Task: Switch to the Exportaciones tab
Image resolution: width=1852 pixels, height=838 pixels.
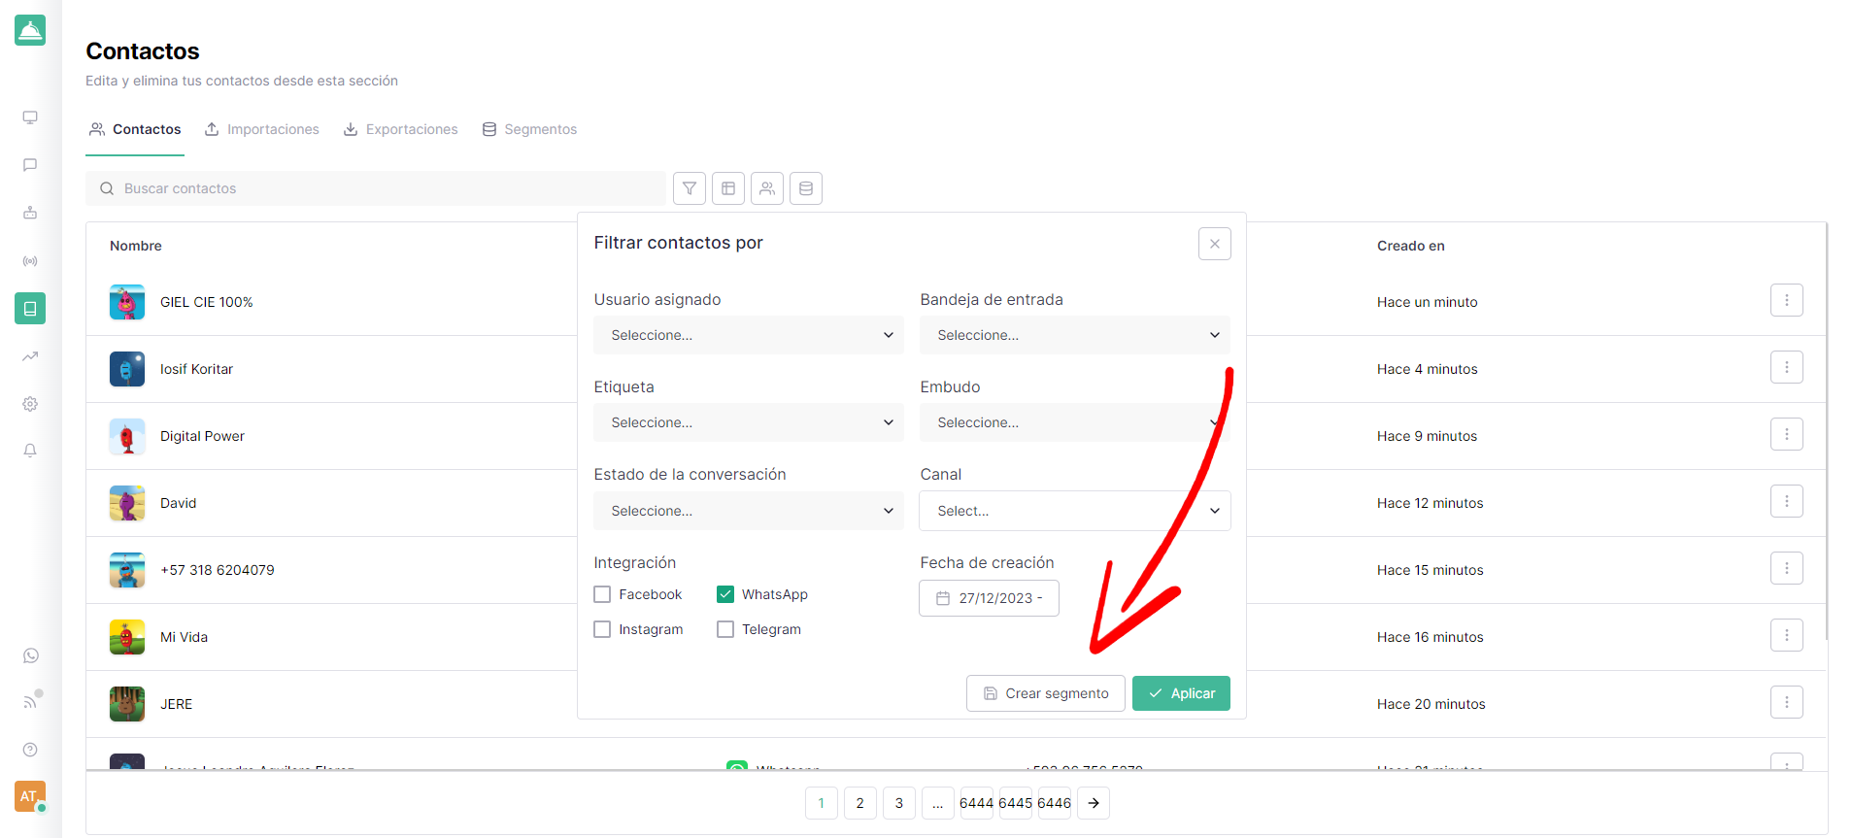Action: click(400, 129)
